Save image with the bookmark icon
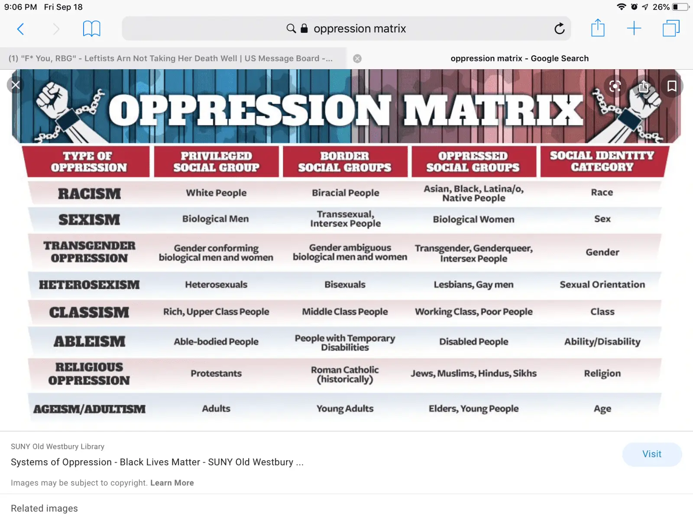The height and width of the screenshot is (519, 693). [x=672, y=86]
